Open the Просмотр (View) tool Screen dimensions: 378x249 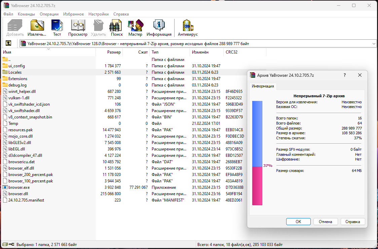(x=78, y=26)
